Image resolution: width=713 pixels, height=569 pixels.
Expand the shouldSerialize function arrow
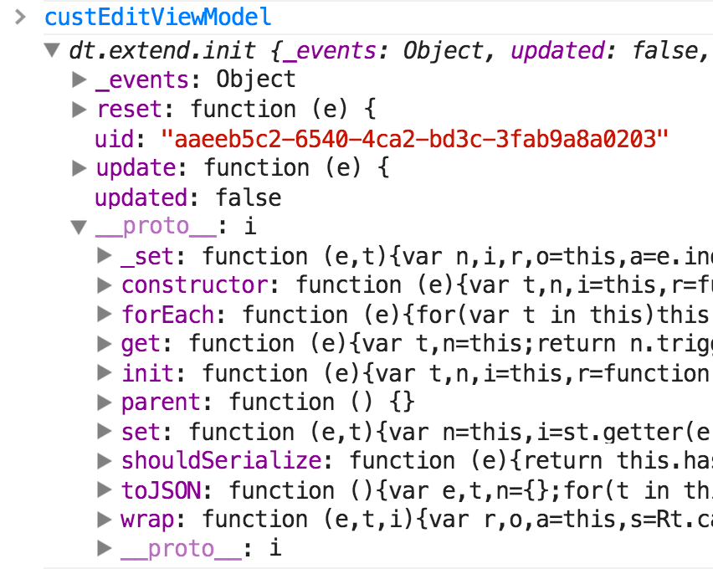tap(105, 461)
